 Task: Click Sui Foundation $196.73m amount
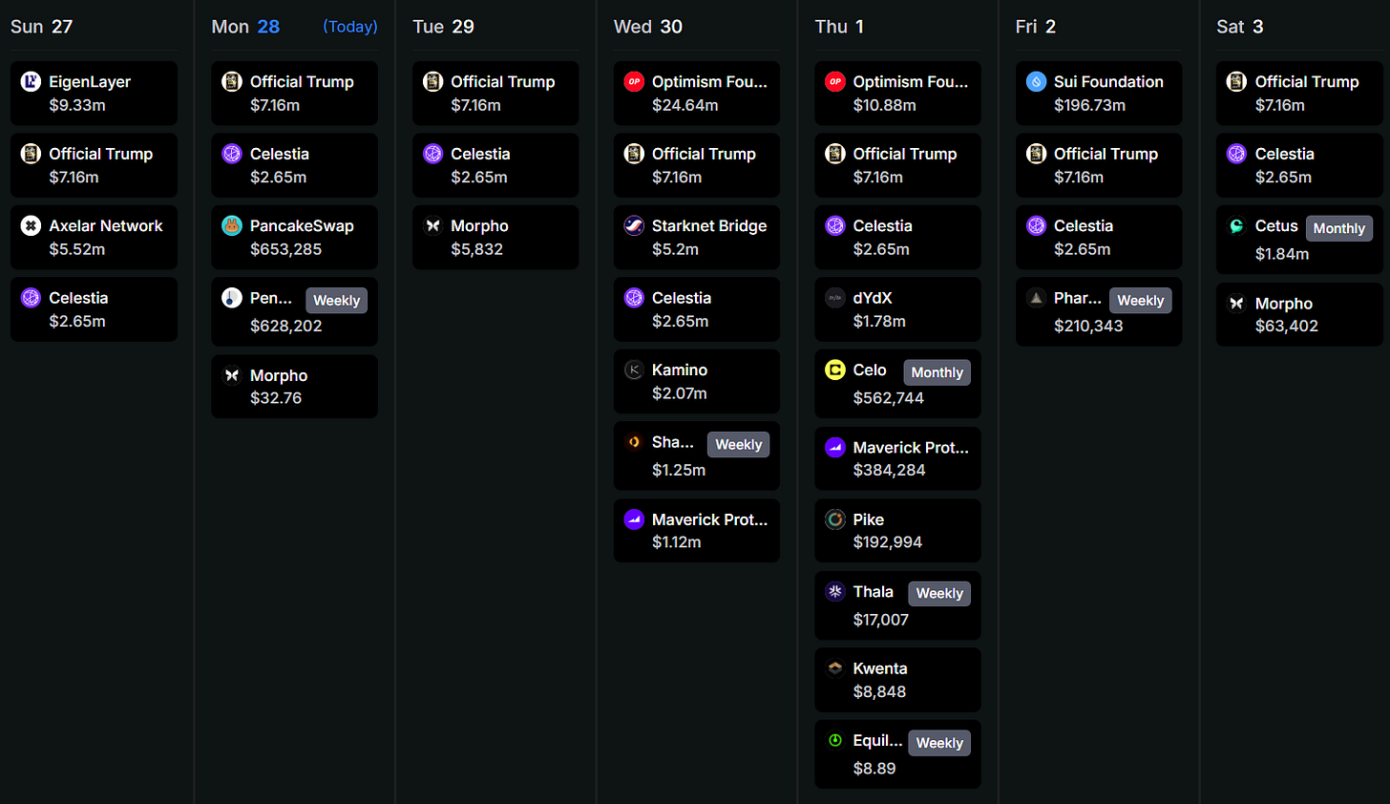click(x=1089, y=105)
